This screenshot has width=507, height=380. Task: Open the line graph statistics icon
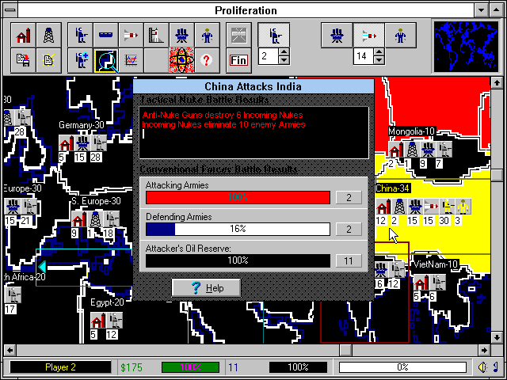(x=131, y=60)
